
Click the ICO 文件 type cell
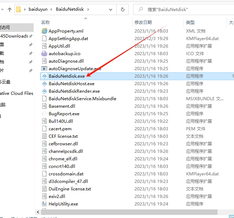pyautogui.click(x=195, y=53)
